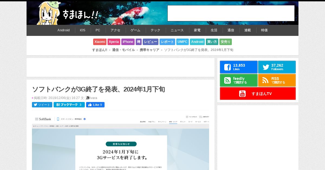Image resolution: width=325 pixels, height=170 pixels.
Task: Click the author avatar beside ivara
Action: [88, 98]
